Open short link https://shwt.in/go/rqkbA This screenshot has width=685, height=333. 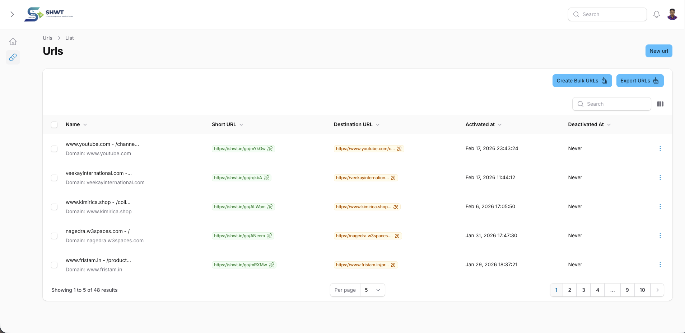(238, 178)
